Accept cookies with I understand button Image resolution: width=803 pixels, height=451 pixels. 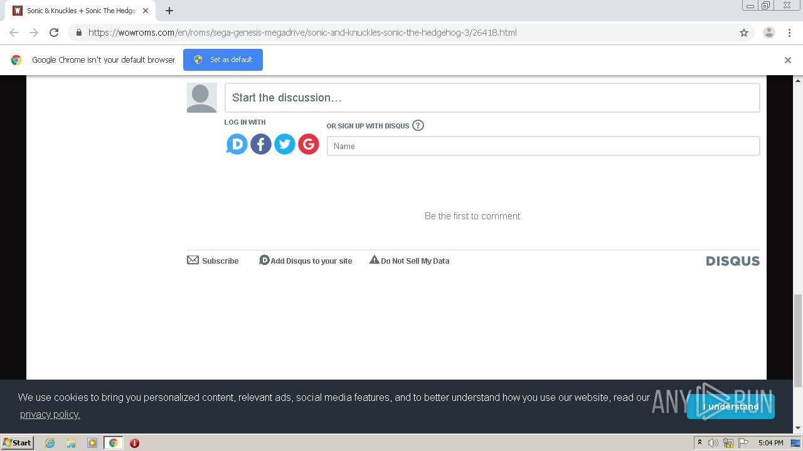(731, 407)
